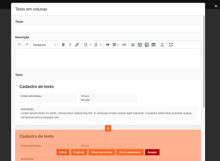Screen dimensions: 220x161
Task: Insert a block quote
Action: coord(108,45)
